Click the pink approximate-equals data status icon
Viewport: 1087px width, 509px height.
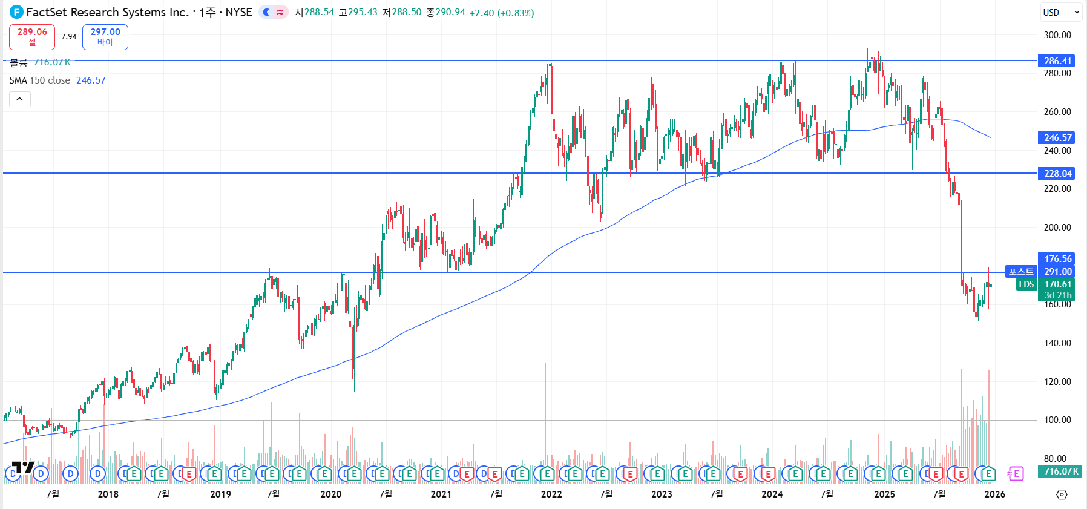point(280,12)
